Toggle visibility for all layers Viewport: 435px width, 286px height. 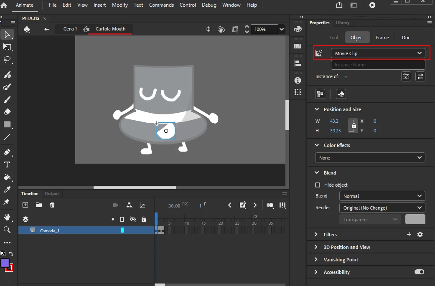[x=133, y=219]
